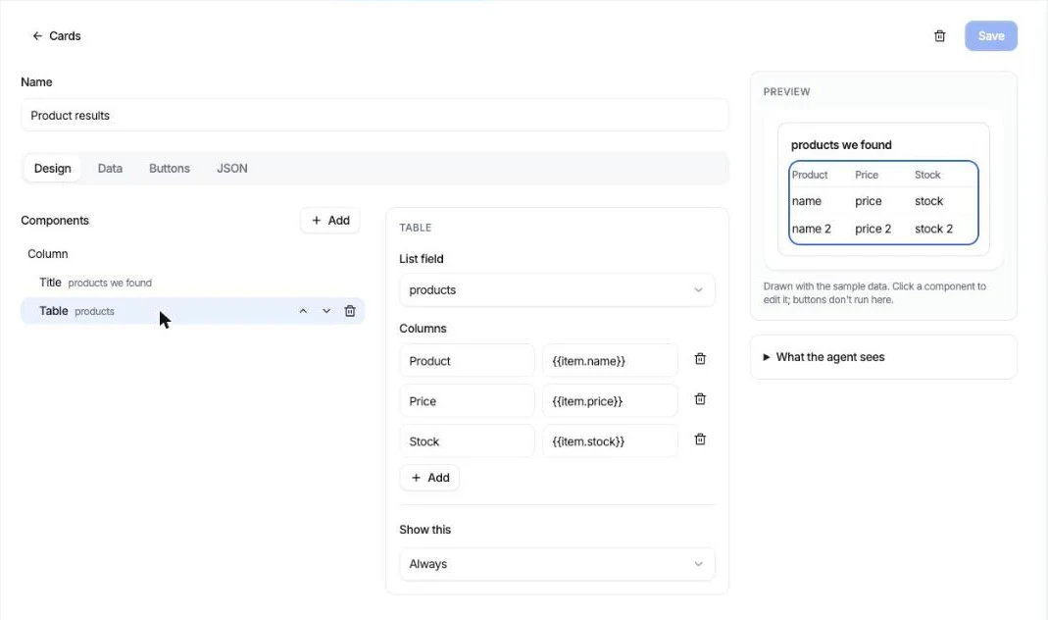Edit the {{item.price}} value field
Image resolution: width=1048 pixels, height=620 pixels.
pyautogui.click(x=610, y=401)
